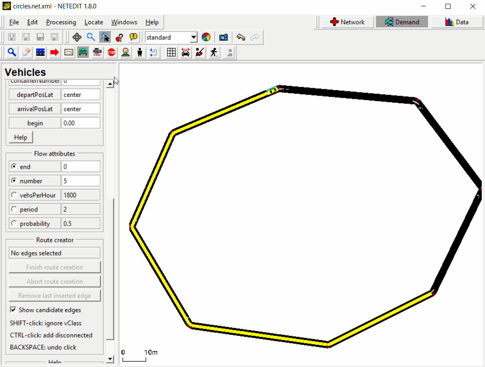This screenshot has height=367, width=485.
Task: Uncheck Show candidate edges
Action: 13,310
